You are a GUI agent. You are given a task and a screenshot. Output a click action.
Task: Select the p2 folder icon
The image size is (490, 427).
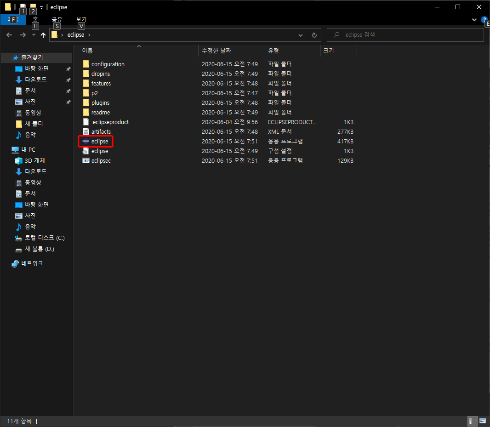point(86,93)
